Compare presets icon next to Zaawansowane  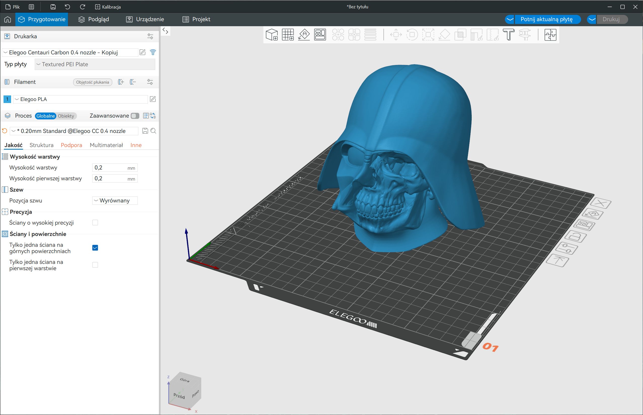pyautogui.click(x=153, y=116)
